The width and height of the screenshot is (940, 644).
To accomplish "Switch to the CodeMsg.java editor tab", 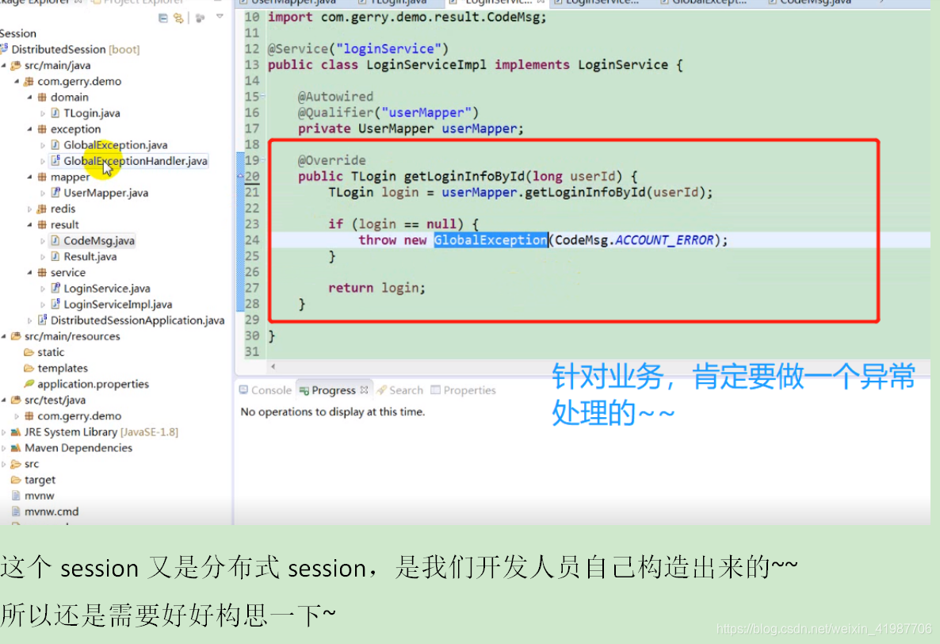I will pos(810,2).
